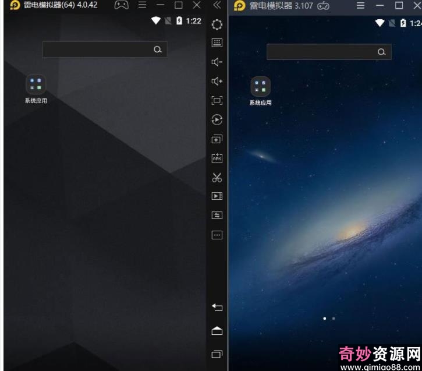Toggle fullscreen icon in sidebar
This screenshot has height=371, width=422.
(x=217, y=100)
